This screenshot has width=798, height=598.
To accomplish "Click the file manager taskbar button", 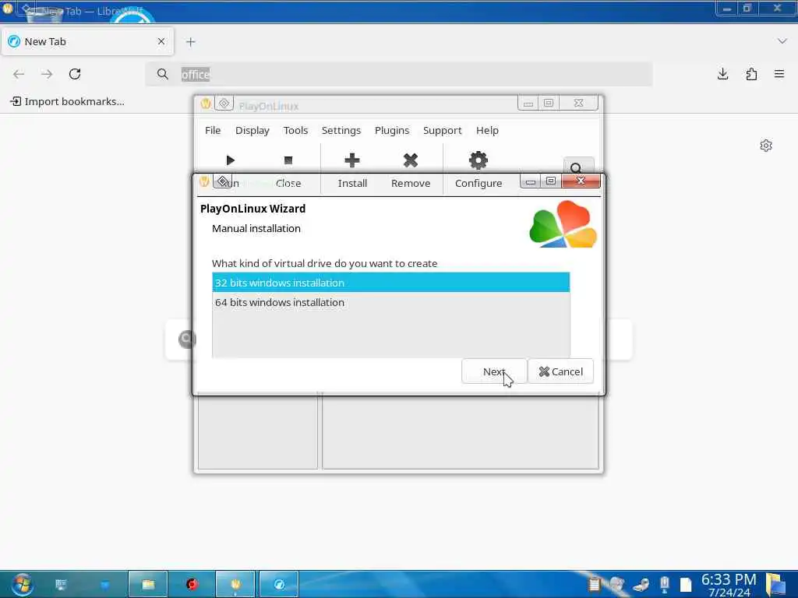I will coord(148,584).
